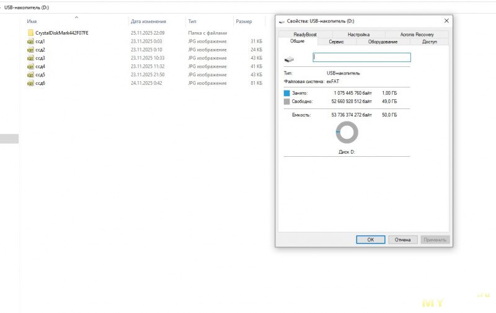Switch to the Acronis Recovery tab
This screenshot has height=313, width=496.
pyautogui.click(x=417, y=35)
